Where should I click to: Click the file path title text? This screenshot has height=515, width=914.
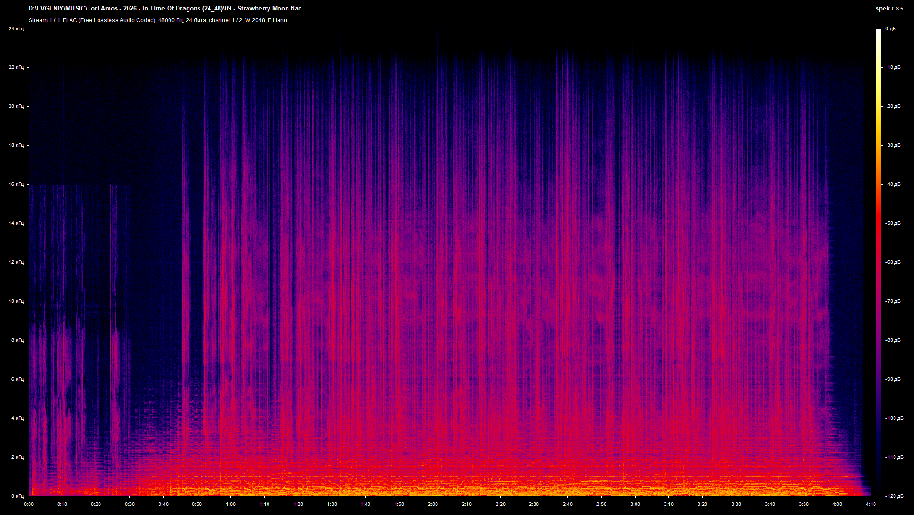click(165, 8)
